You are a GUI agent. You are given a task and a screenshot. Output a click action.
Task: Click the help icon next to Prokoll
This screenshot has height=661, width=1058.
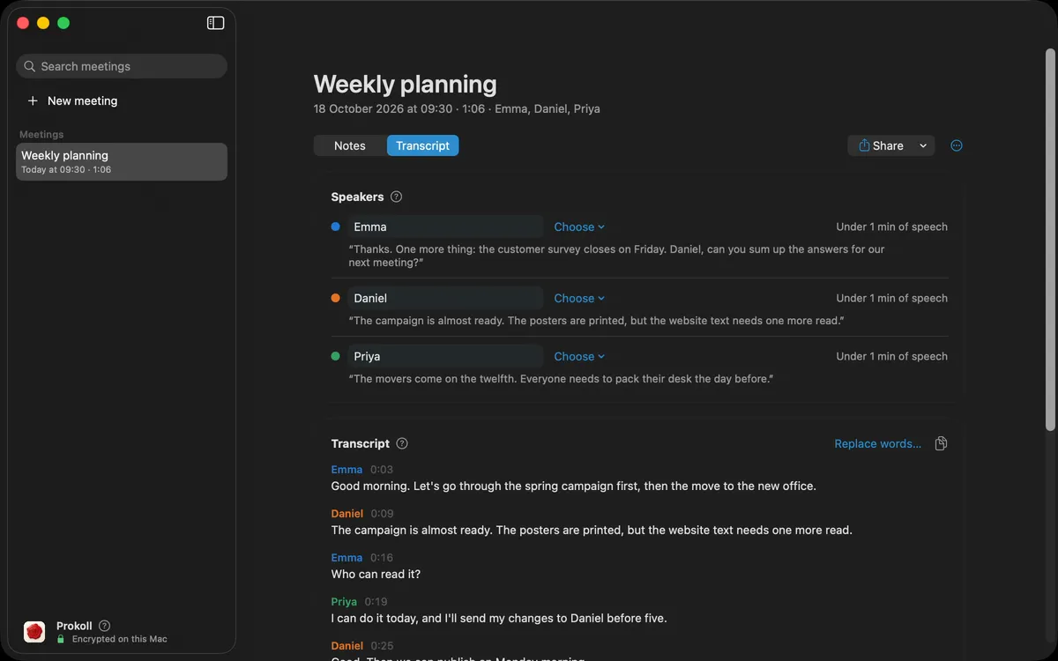click(105, 626)
